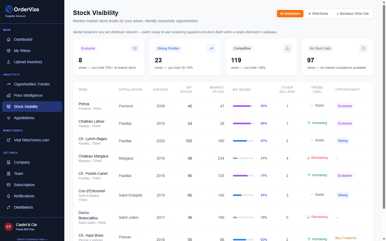Screen dimensions: 386x241
Task: Click the Company building icon
Action: pos(9,162)
